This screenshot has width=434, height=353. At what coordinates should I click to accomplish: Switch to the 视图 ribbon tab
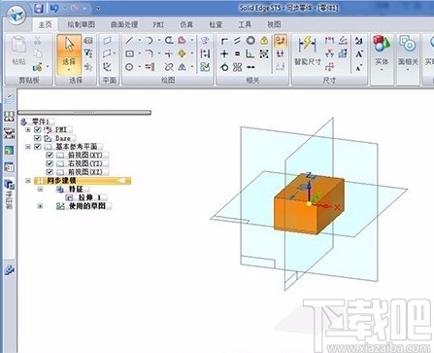[274, 24]
